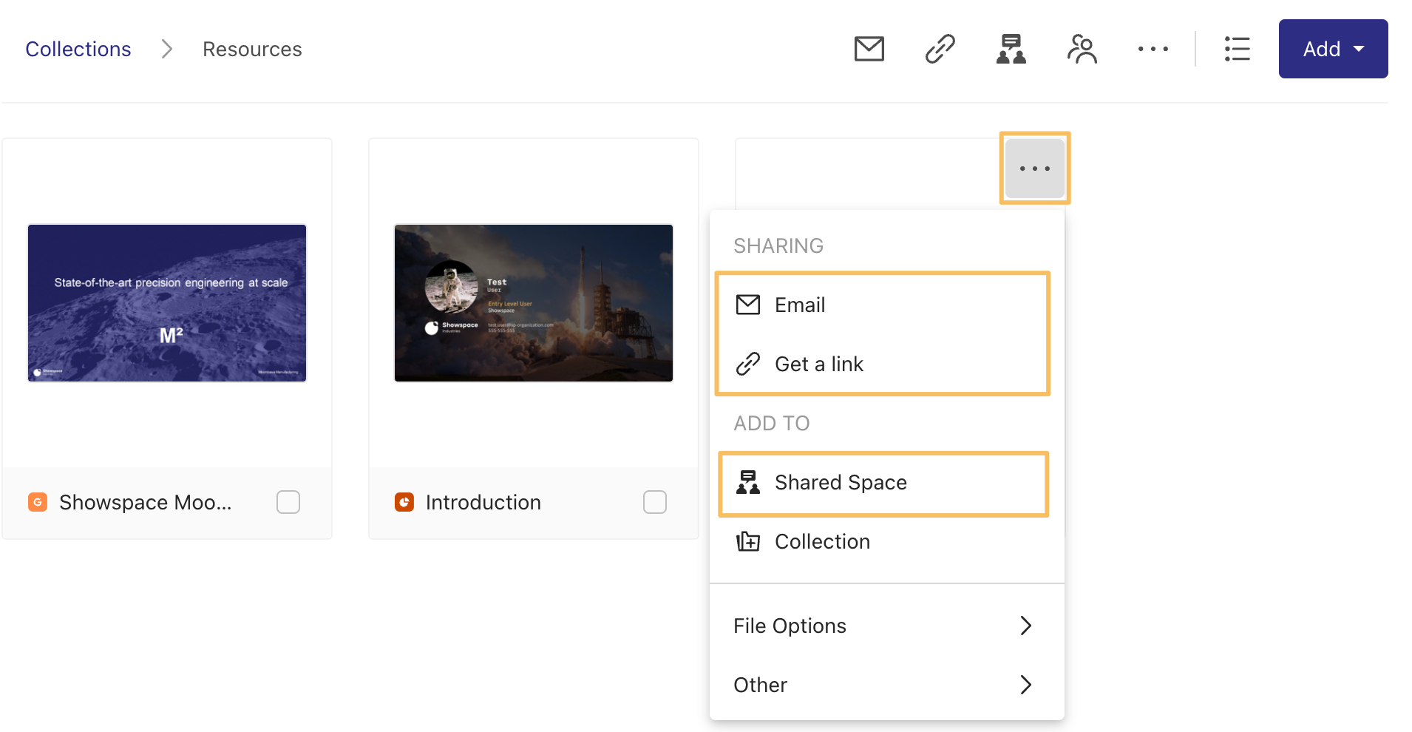This screenshot has width=1412, height=732.
Task: Open the top toolbar more options ellipsis
Action: coord(1153,50)
